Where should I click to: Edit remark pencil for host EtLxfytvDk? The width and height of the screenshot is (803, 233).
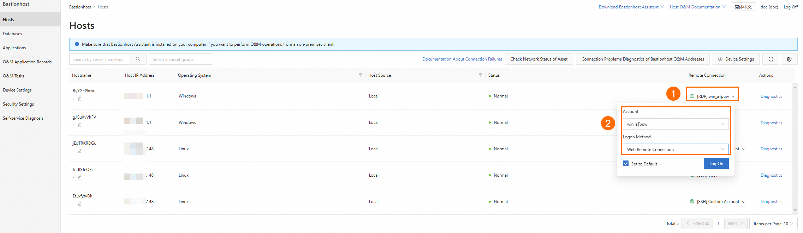pyautogui.click(x=79, y=204)
